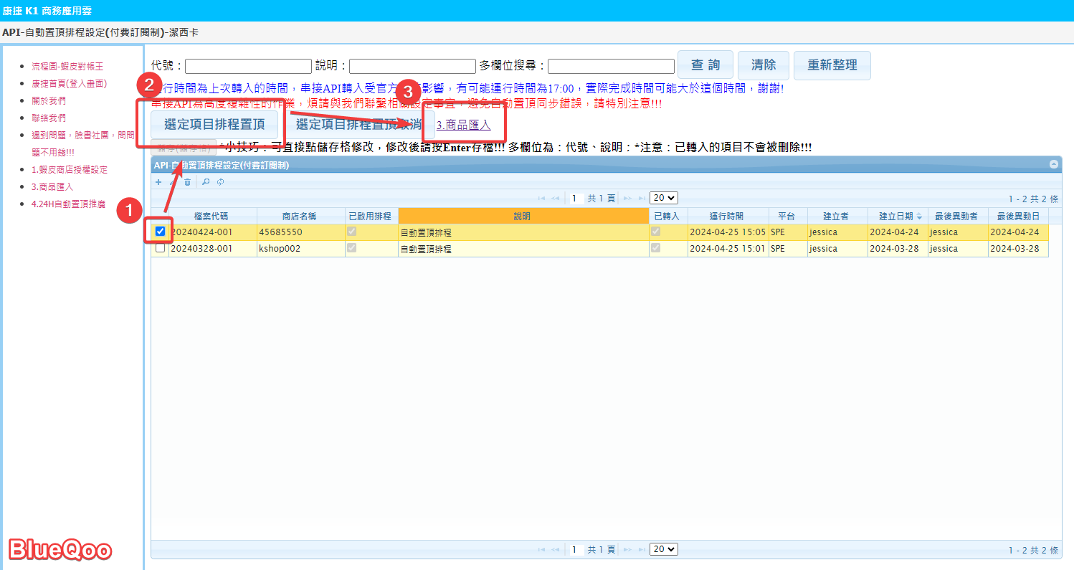Collapse the API-自動置頂排程設定 grid panel

click(1053, 164)
